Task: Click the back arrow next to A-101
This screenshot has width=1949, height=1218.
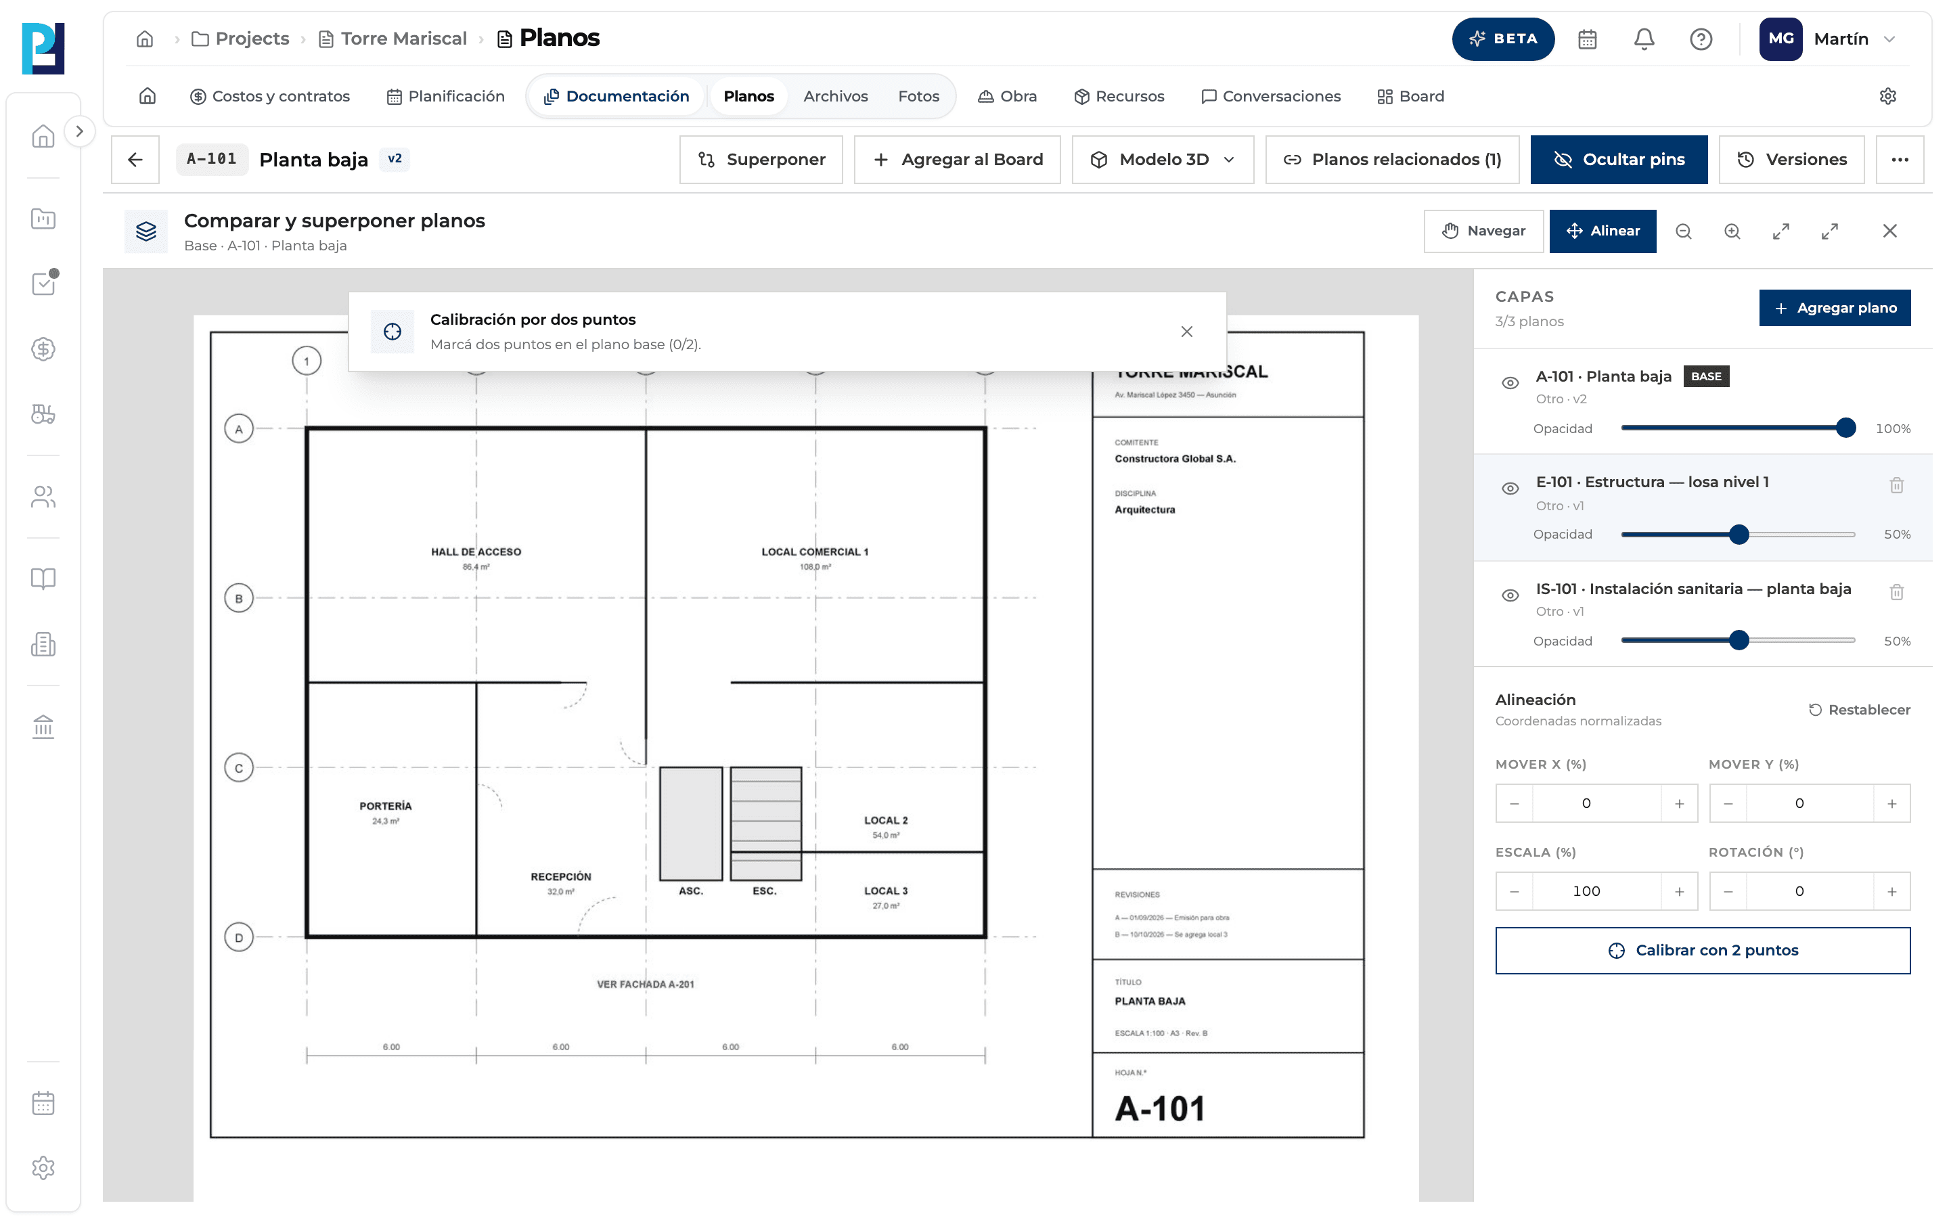Action: tap(135, 160)
